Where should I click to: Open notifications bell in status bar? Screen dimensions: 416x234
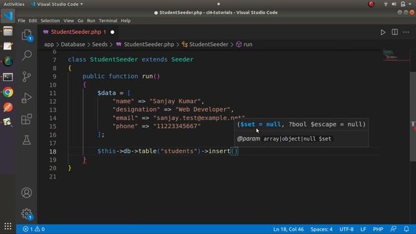click(406, 229)
